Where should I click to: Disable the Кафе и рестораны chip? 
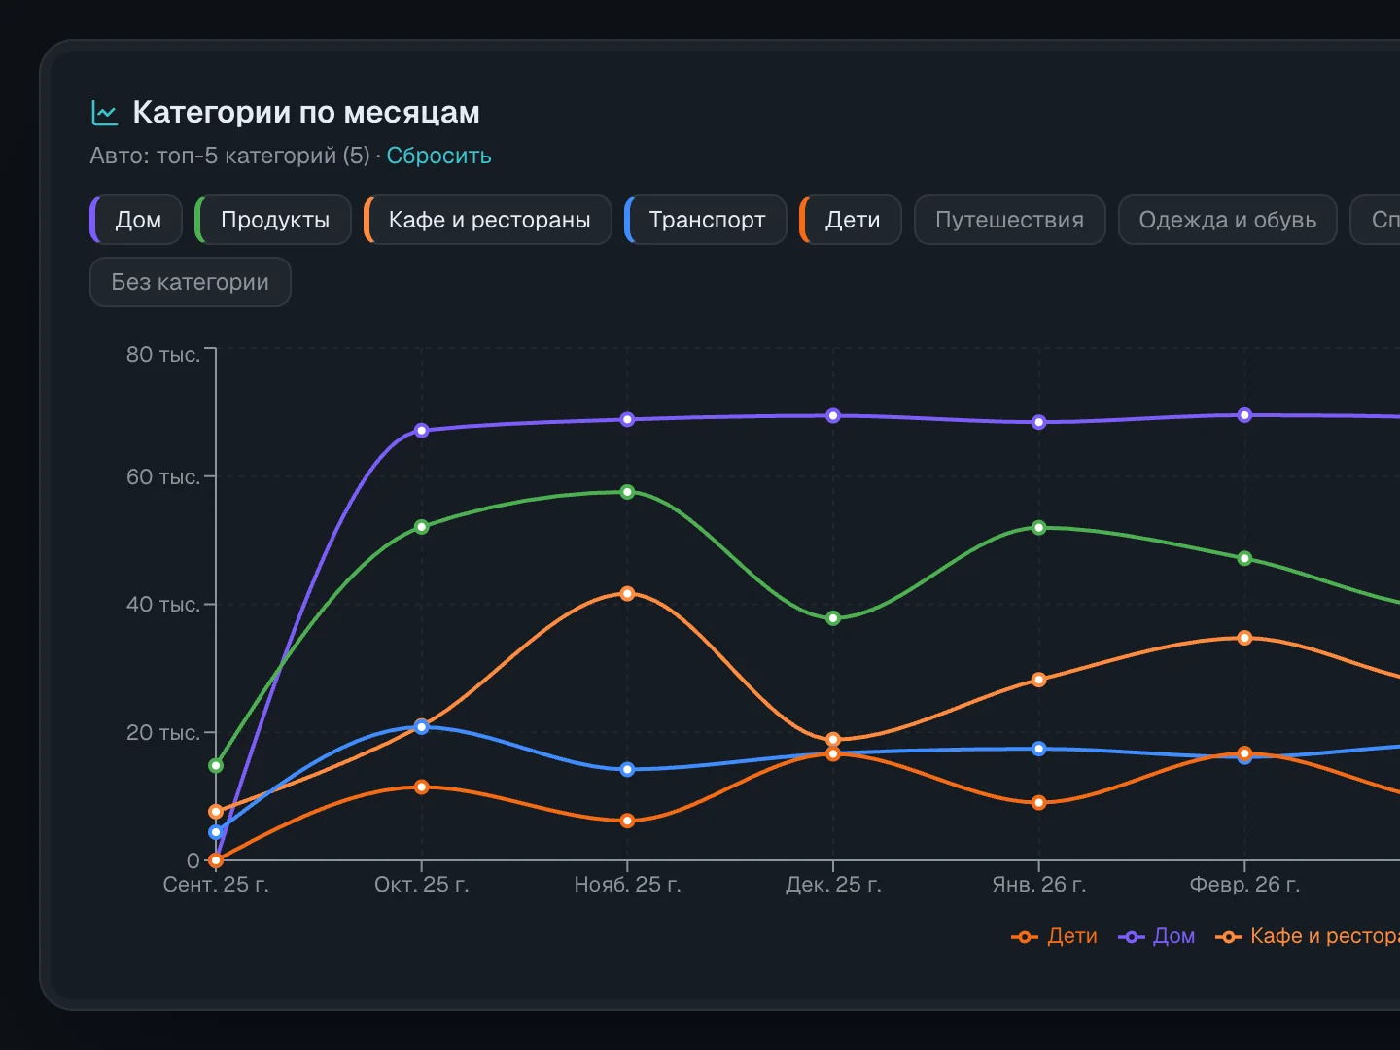488,220
